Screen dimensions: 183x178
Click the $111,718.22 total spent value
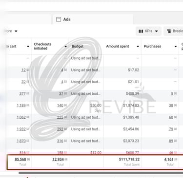pos(129,160)
